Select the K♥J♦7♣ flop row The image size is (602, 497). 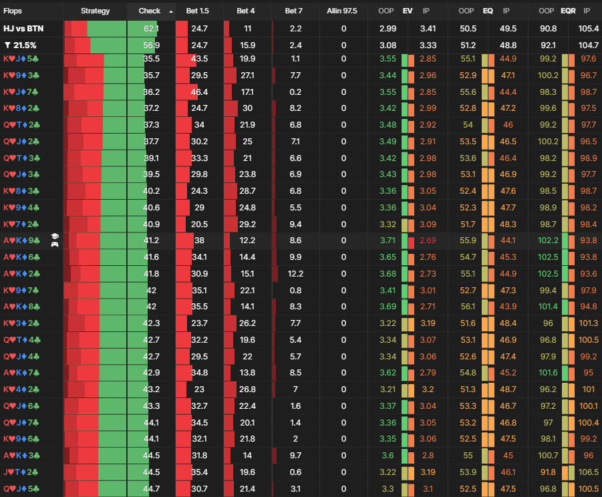tap(22, 92)
